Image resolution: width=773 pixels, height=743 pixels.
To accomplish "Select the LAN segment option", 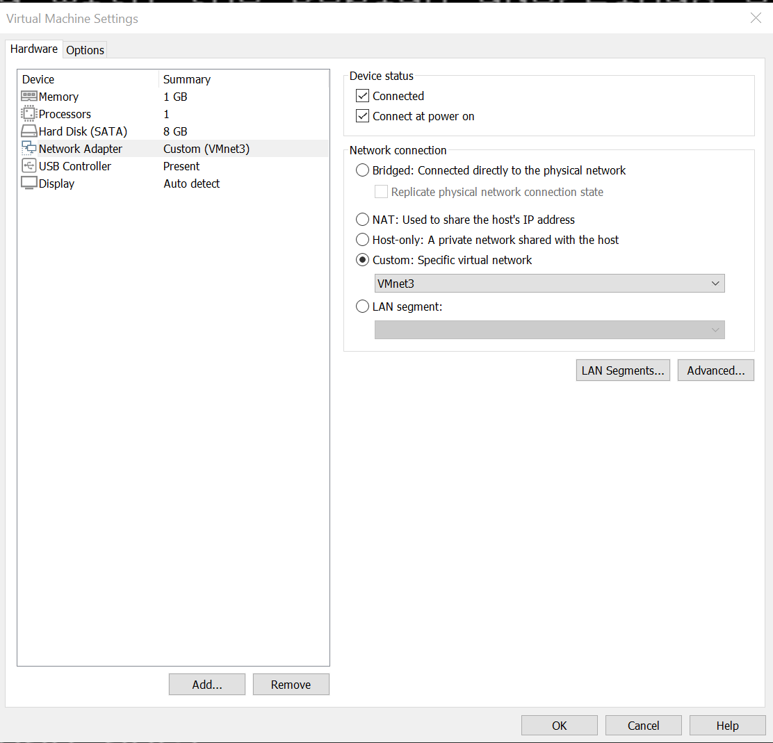I will pyautogui.click(x=362, y=306).
